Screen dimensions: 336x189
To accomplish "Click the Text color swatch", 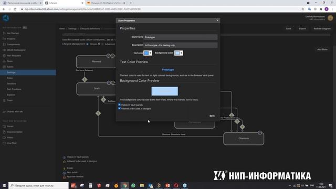I will [146, 53].
